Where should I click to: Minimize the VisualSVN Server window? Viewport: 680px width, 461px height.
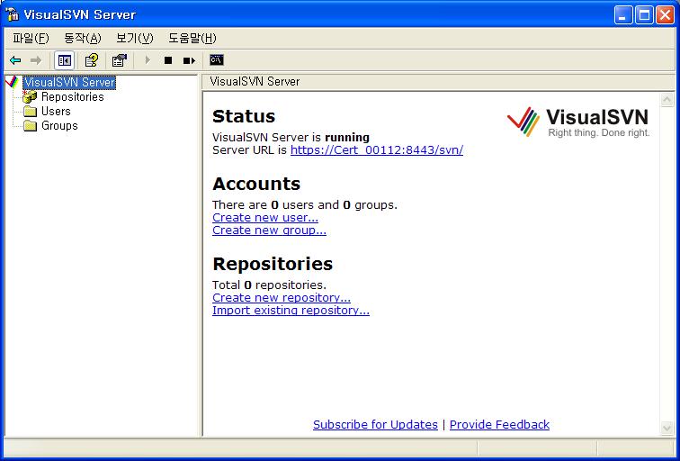pyautogui.click(x=623, y=15)
